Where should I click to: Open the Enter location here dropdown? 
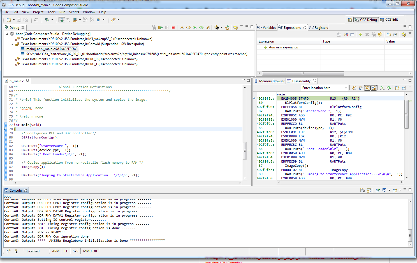click(346, 88)
